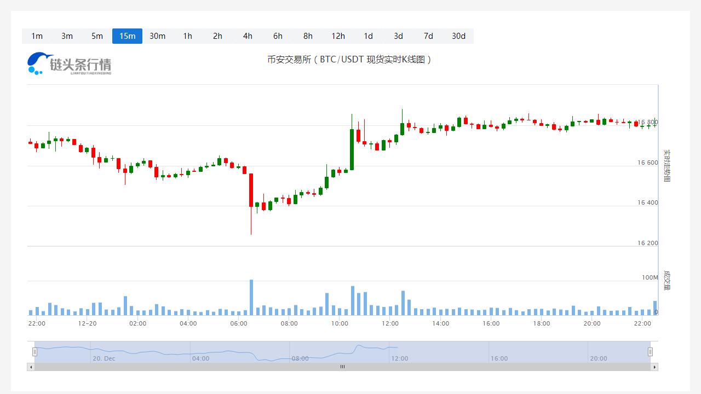Choose the 30d interval tab
Screen dimensions: 701x394
point(458,36)
